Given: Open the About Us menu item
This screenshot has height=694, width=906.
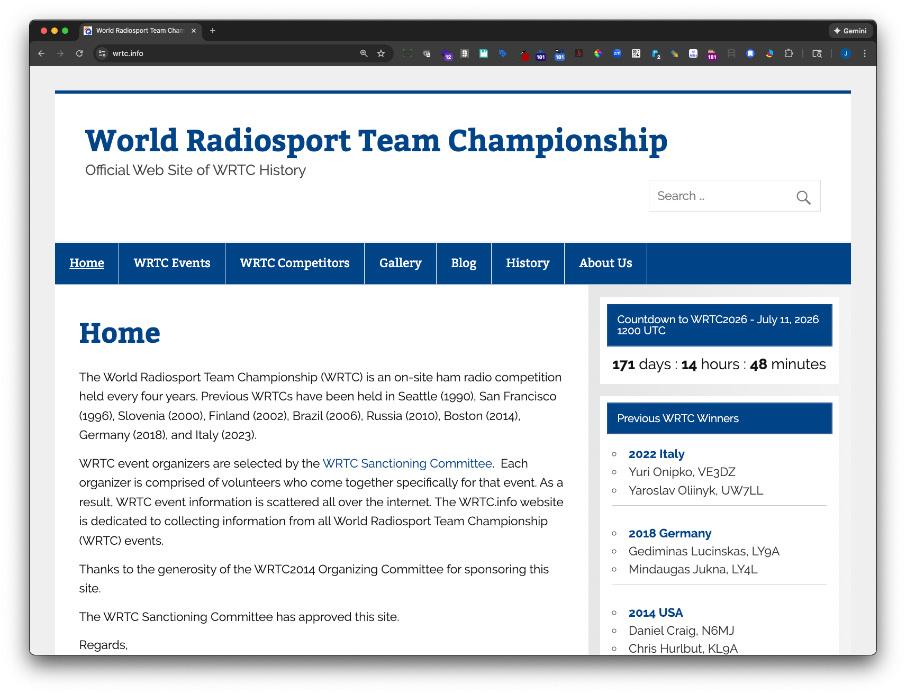Looking at the screenshot, I should tap(605, 263).
